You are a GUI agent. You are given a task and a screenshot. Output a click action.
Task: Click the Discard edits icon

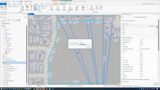click(5, 8)
